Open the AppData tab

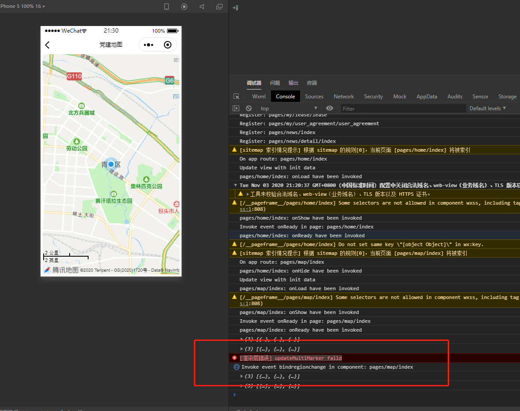[x=427, y=96]
